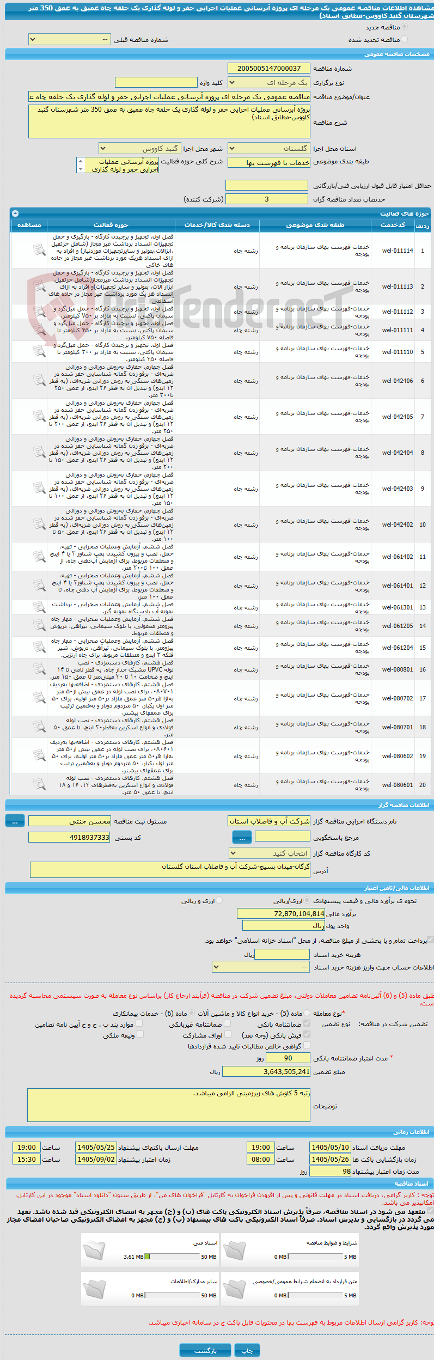Screen dimensions: 434x1360
Task: Open view icon for row wel-011112
Action: (x=39, y=312)
